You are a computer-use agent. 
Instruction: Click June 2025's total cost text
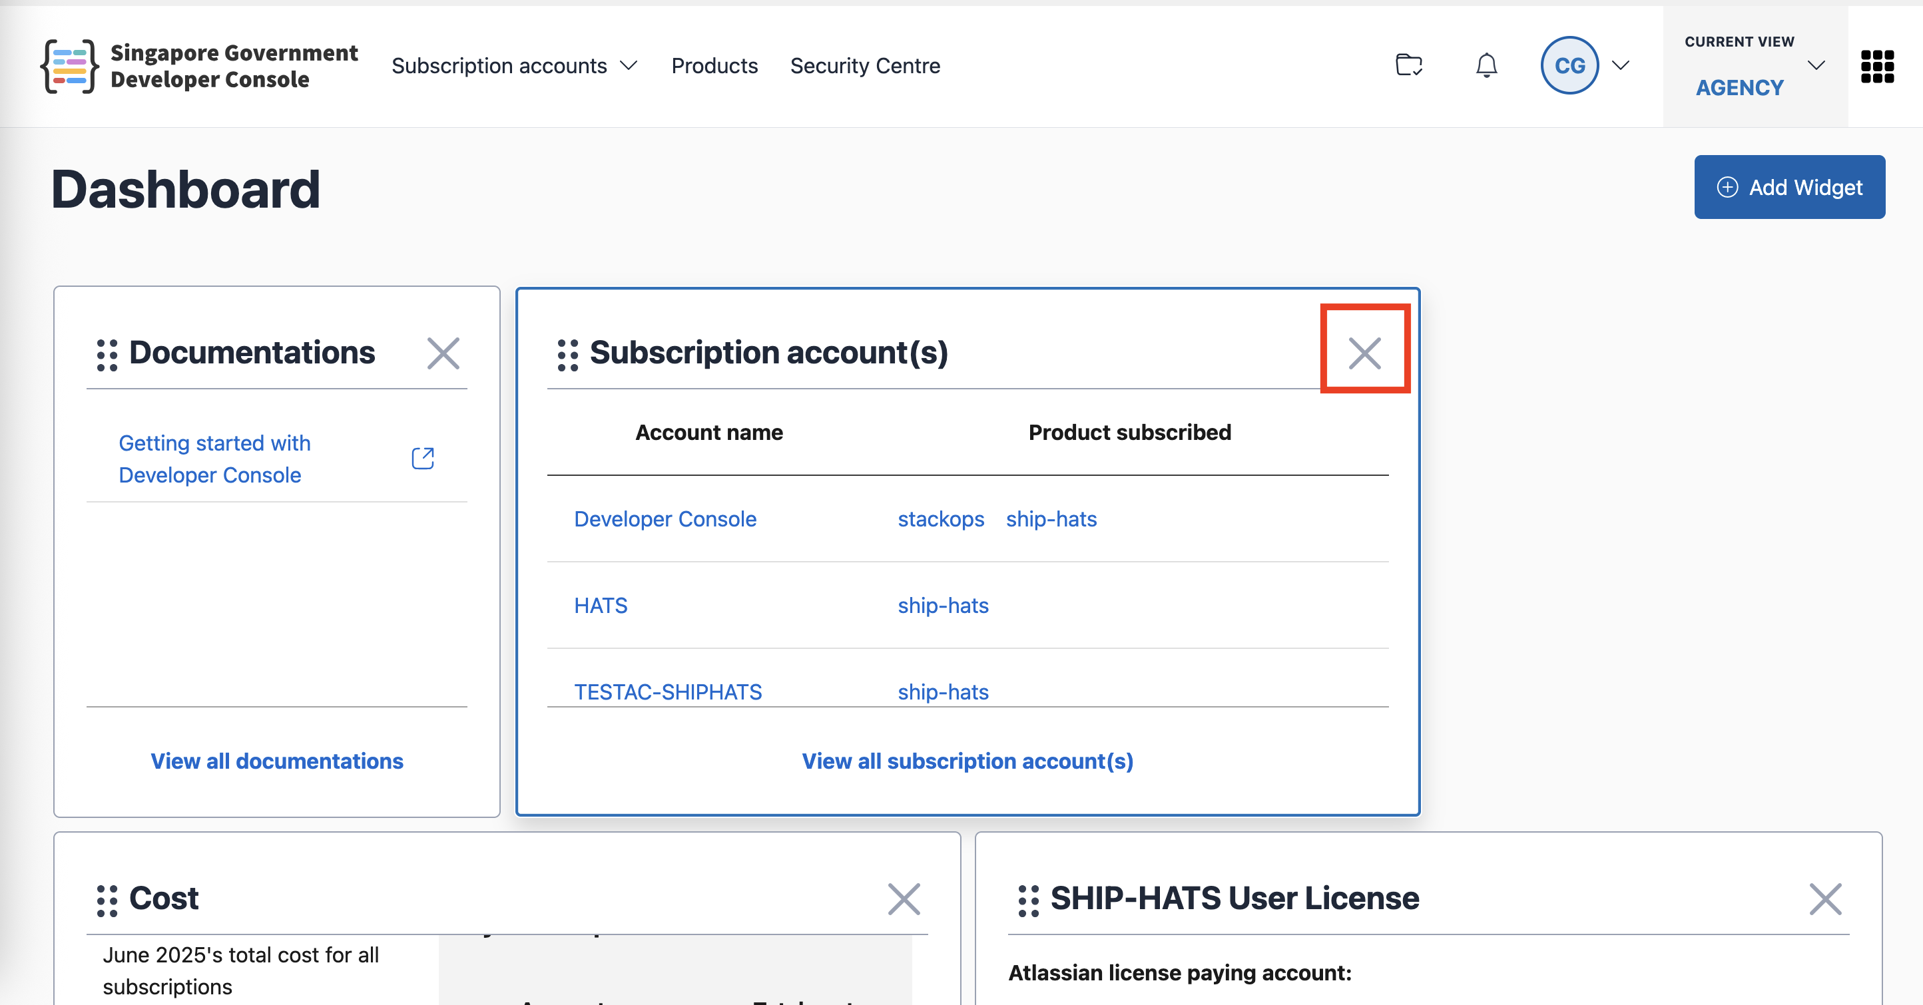tap(240, 970)
